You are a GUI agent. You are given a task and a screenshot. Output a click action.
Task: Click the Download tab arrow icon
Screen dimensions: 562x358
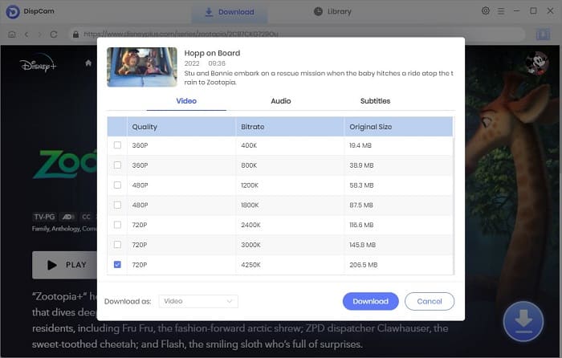(x=209, y=12)
